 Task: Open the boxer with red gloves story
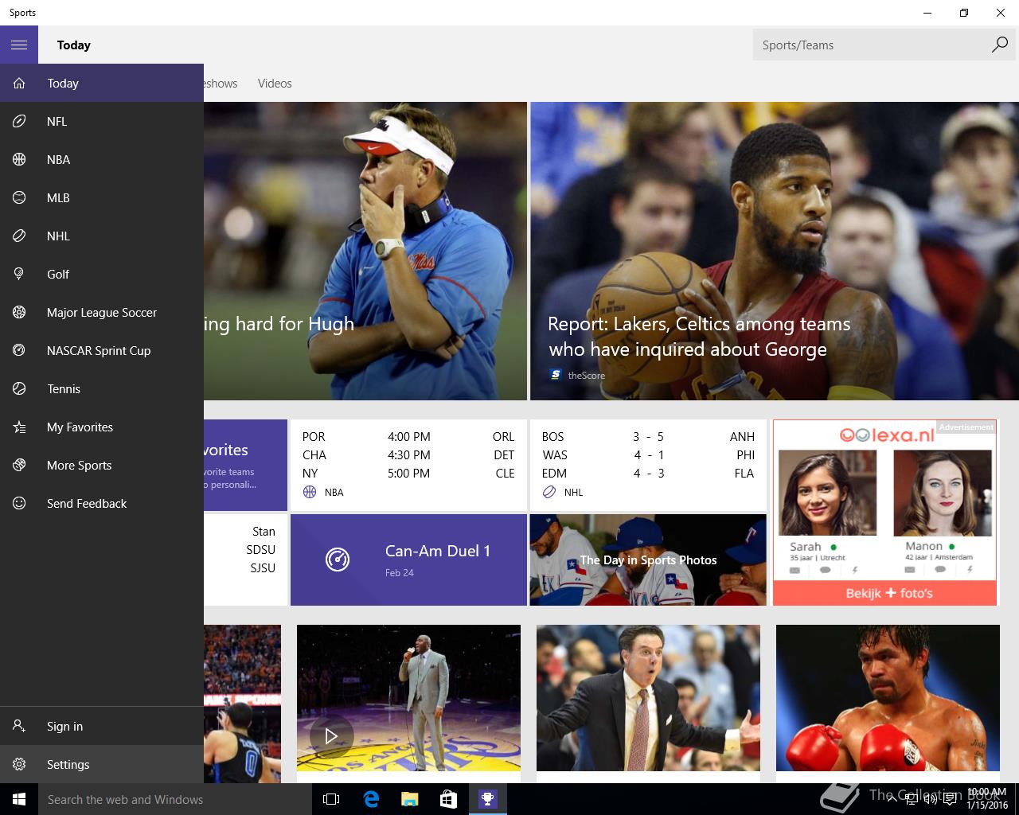point(888,697)
